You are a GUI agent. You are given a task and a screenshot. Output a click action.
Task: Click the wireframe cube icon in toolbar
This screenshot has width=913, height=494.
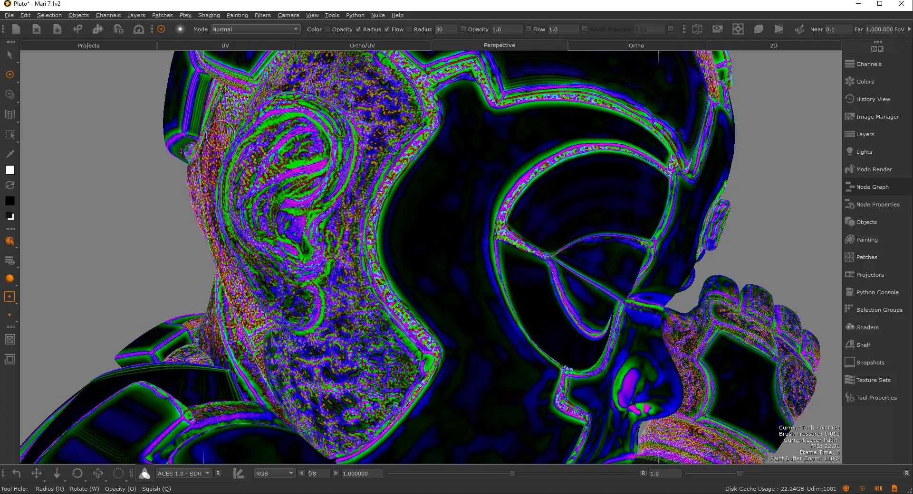click(x=697, y=29)
